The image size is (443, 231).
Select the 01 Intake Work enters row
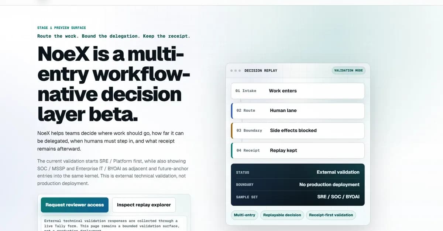(x=298, y=91)
